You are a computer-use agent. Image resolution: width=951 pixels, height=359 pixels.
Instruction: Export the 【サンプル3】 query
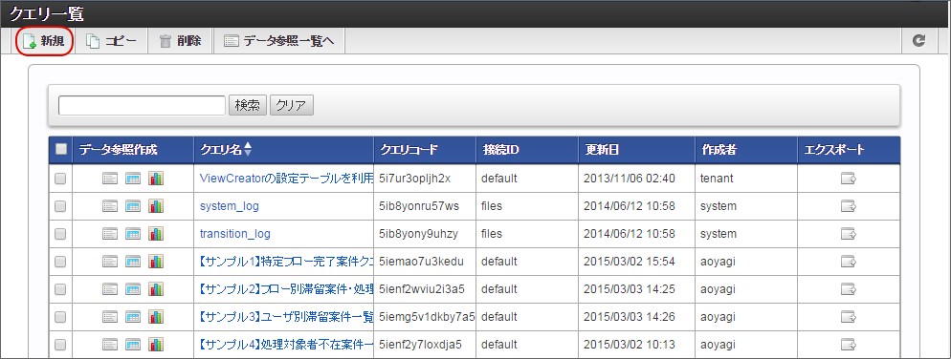click(x=848, y=317)
